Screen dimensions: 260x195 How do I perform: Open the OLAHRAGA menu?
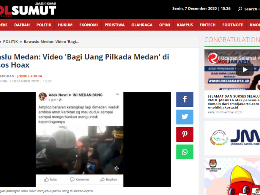click(x=142, y=25)
